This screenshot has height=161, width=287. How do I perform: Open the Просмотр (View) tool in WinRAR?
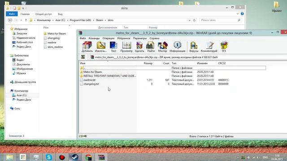pyautogui.click(x=126, y=47)
